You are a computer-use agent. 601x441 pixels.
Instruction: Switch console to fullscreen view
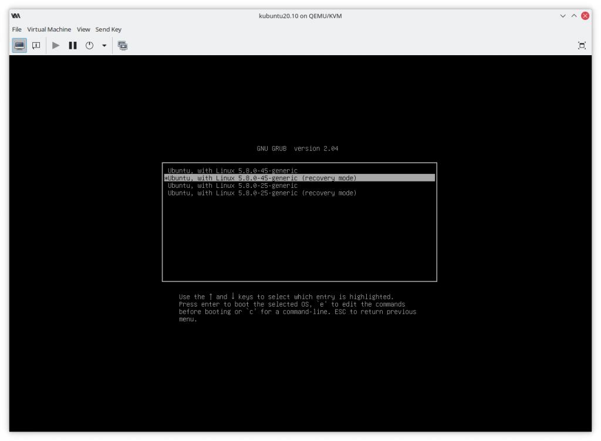pyautogui.click(x=582, y=46)
